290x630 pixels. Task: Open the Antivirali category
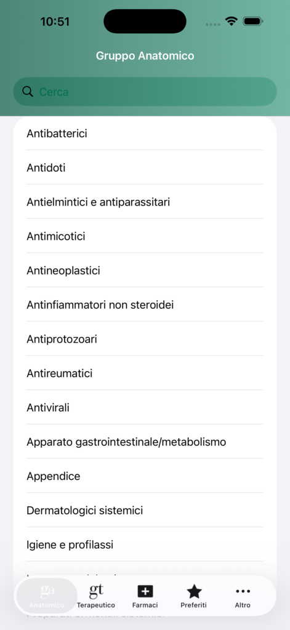tap(145, 407)
